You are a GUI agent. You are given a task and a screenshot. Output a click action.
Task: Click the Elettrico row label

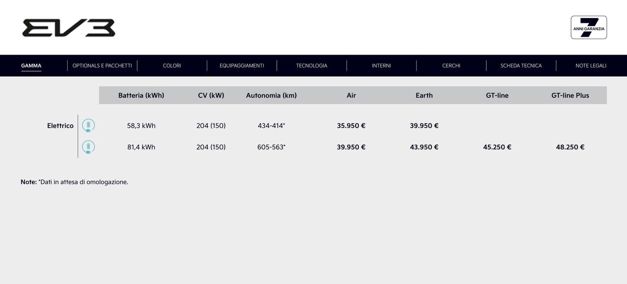pyautogui.click(x=60, y=126)
